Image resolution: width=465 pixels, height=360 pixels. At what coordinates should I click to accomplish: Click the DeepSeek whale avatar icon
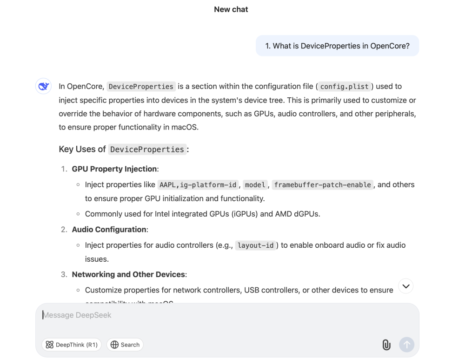[x=44, y=86]
